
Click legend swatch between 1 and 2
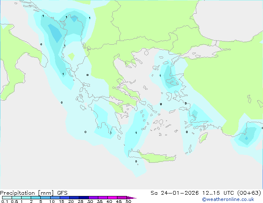pos(26,198)
